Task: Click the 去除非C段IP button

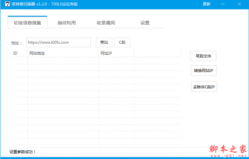Action: click(204, 87)
